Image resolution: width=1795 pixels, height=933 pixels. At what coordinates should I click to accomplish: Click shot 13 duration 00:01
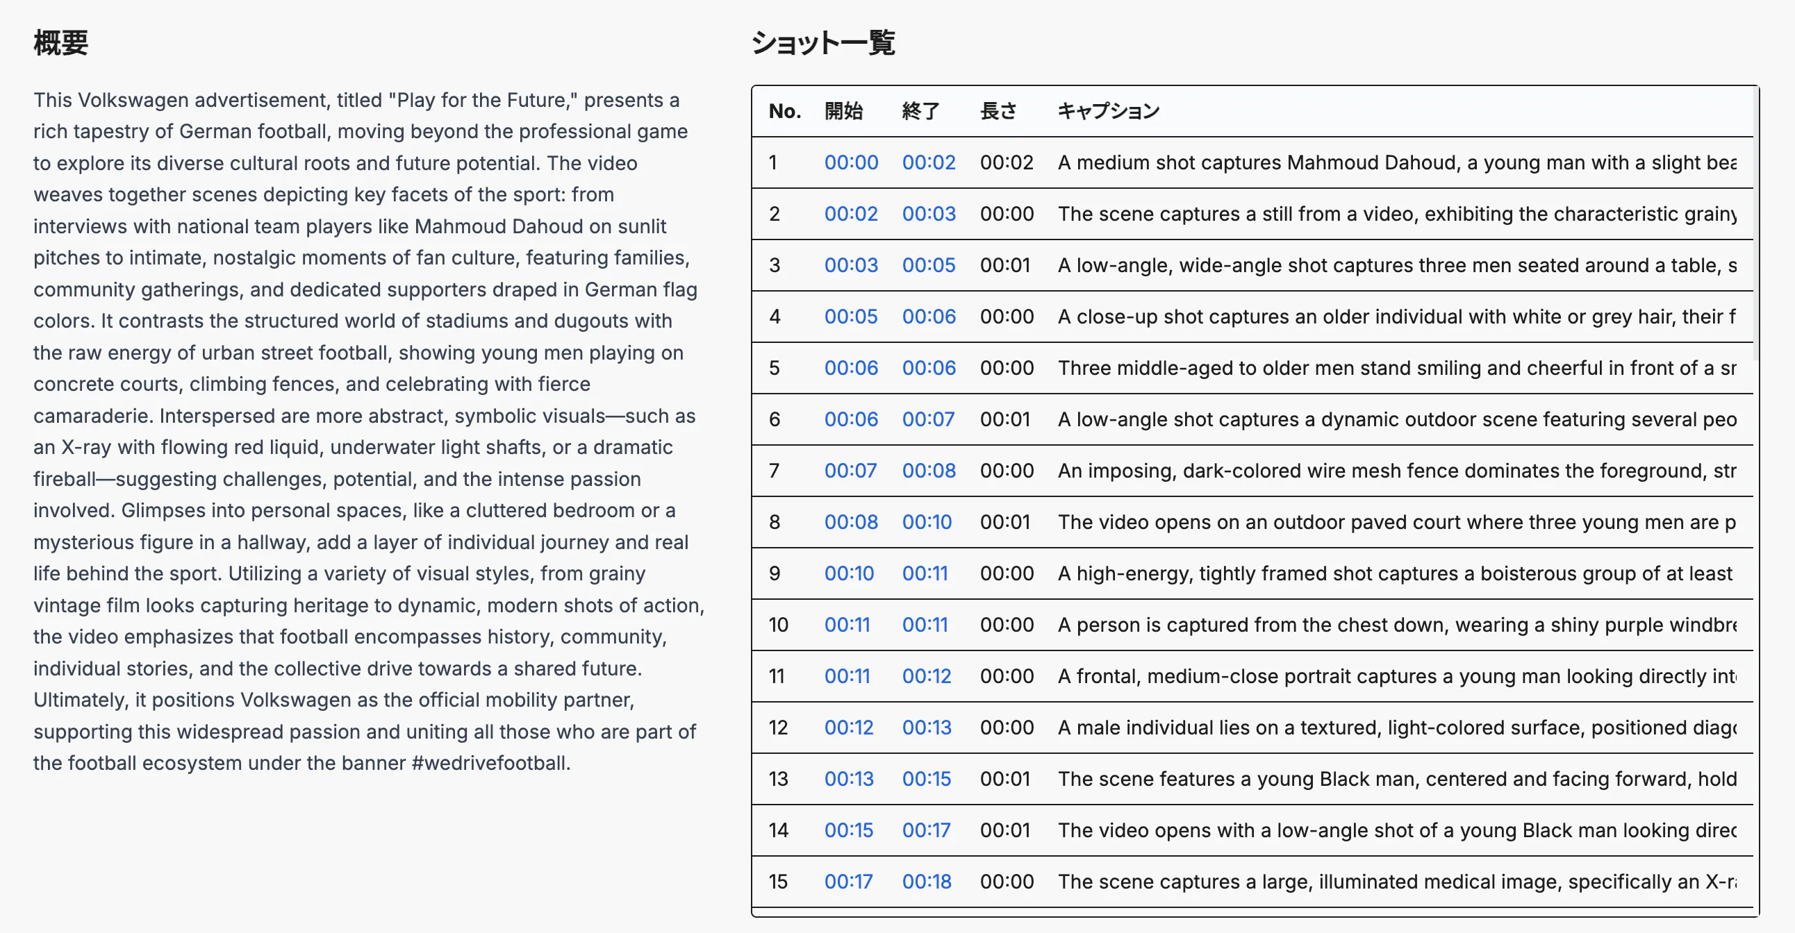1005,779
